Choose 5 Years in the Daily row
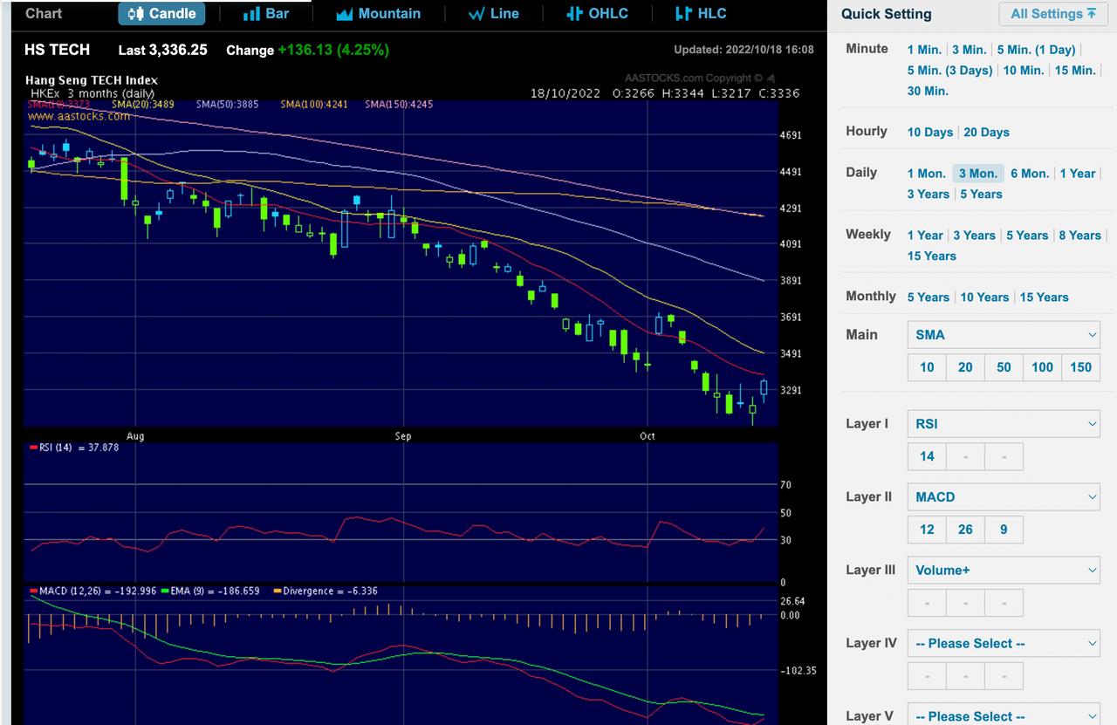 (x=982, y=194)
